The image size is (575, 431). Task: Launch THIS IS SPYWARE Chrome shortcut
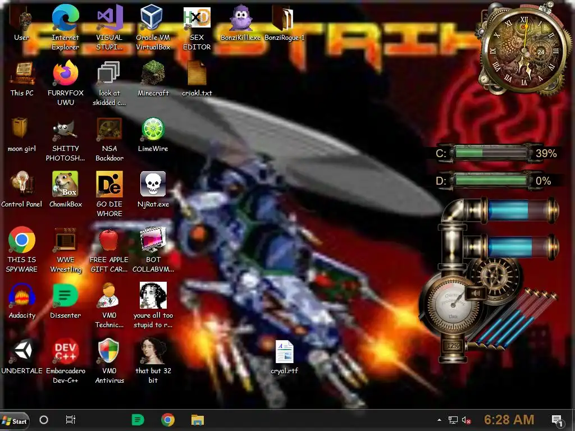click(x=22, y=250)
